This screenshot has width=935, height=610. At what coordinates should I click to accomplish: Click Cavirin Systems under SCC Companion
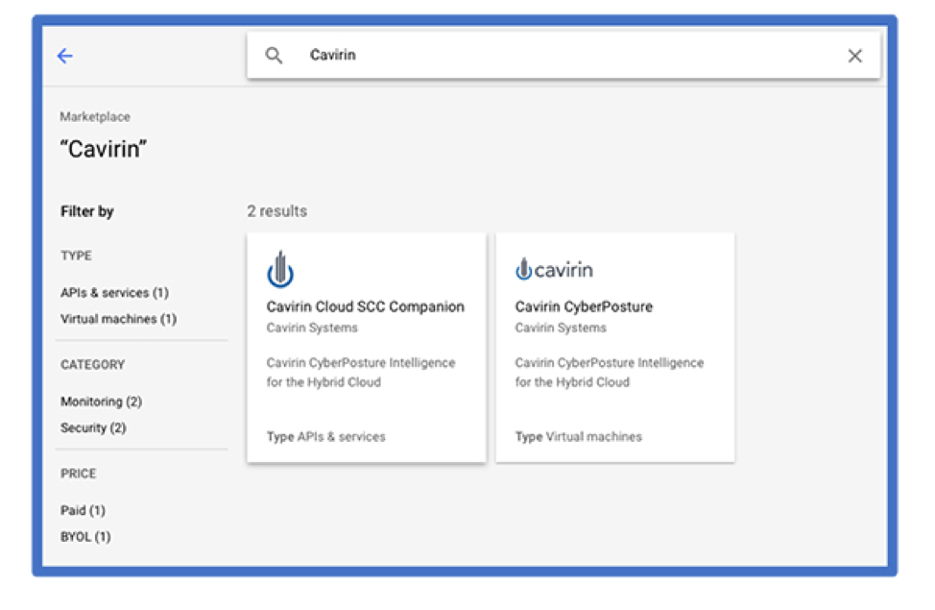(312, 328)
